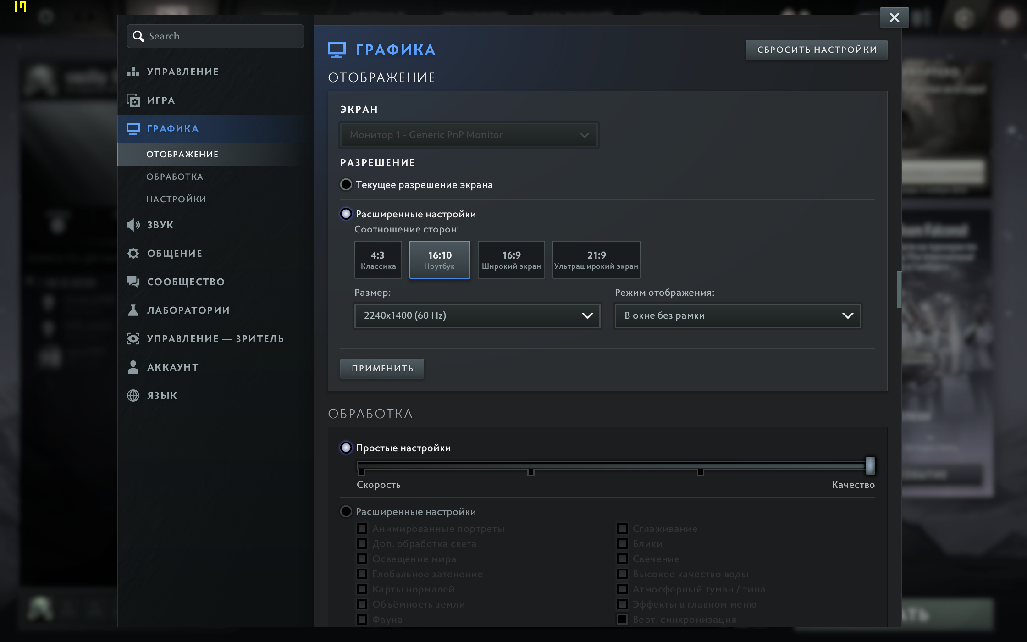This screenshot has height=642, width=1027.
Task: Open the ИГРА game settings icon
Action: pyautogui.click(x=133, y=100)
